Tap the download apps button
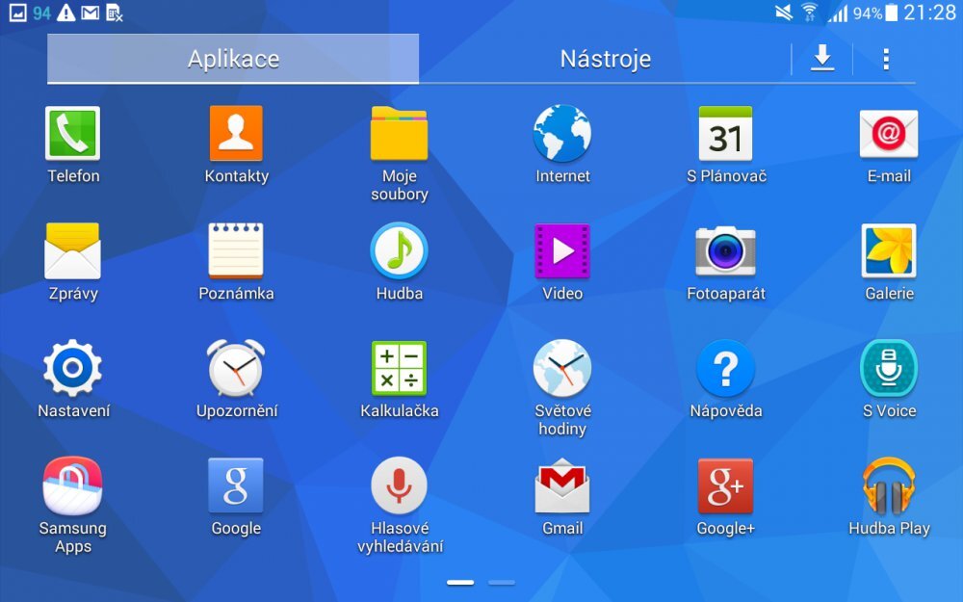 821,59
